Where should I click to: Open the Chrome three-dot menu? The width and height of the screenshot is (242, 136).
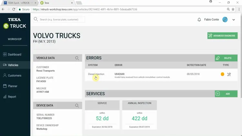coord(239,9)
